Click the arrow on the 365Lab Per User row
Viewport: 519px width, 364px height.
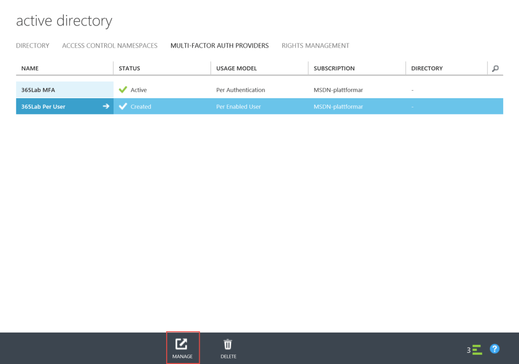tap(106, 106)
